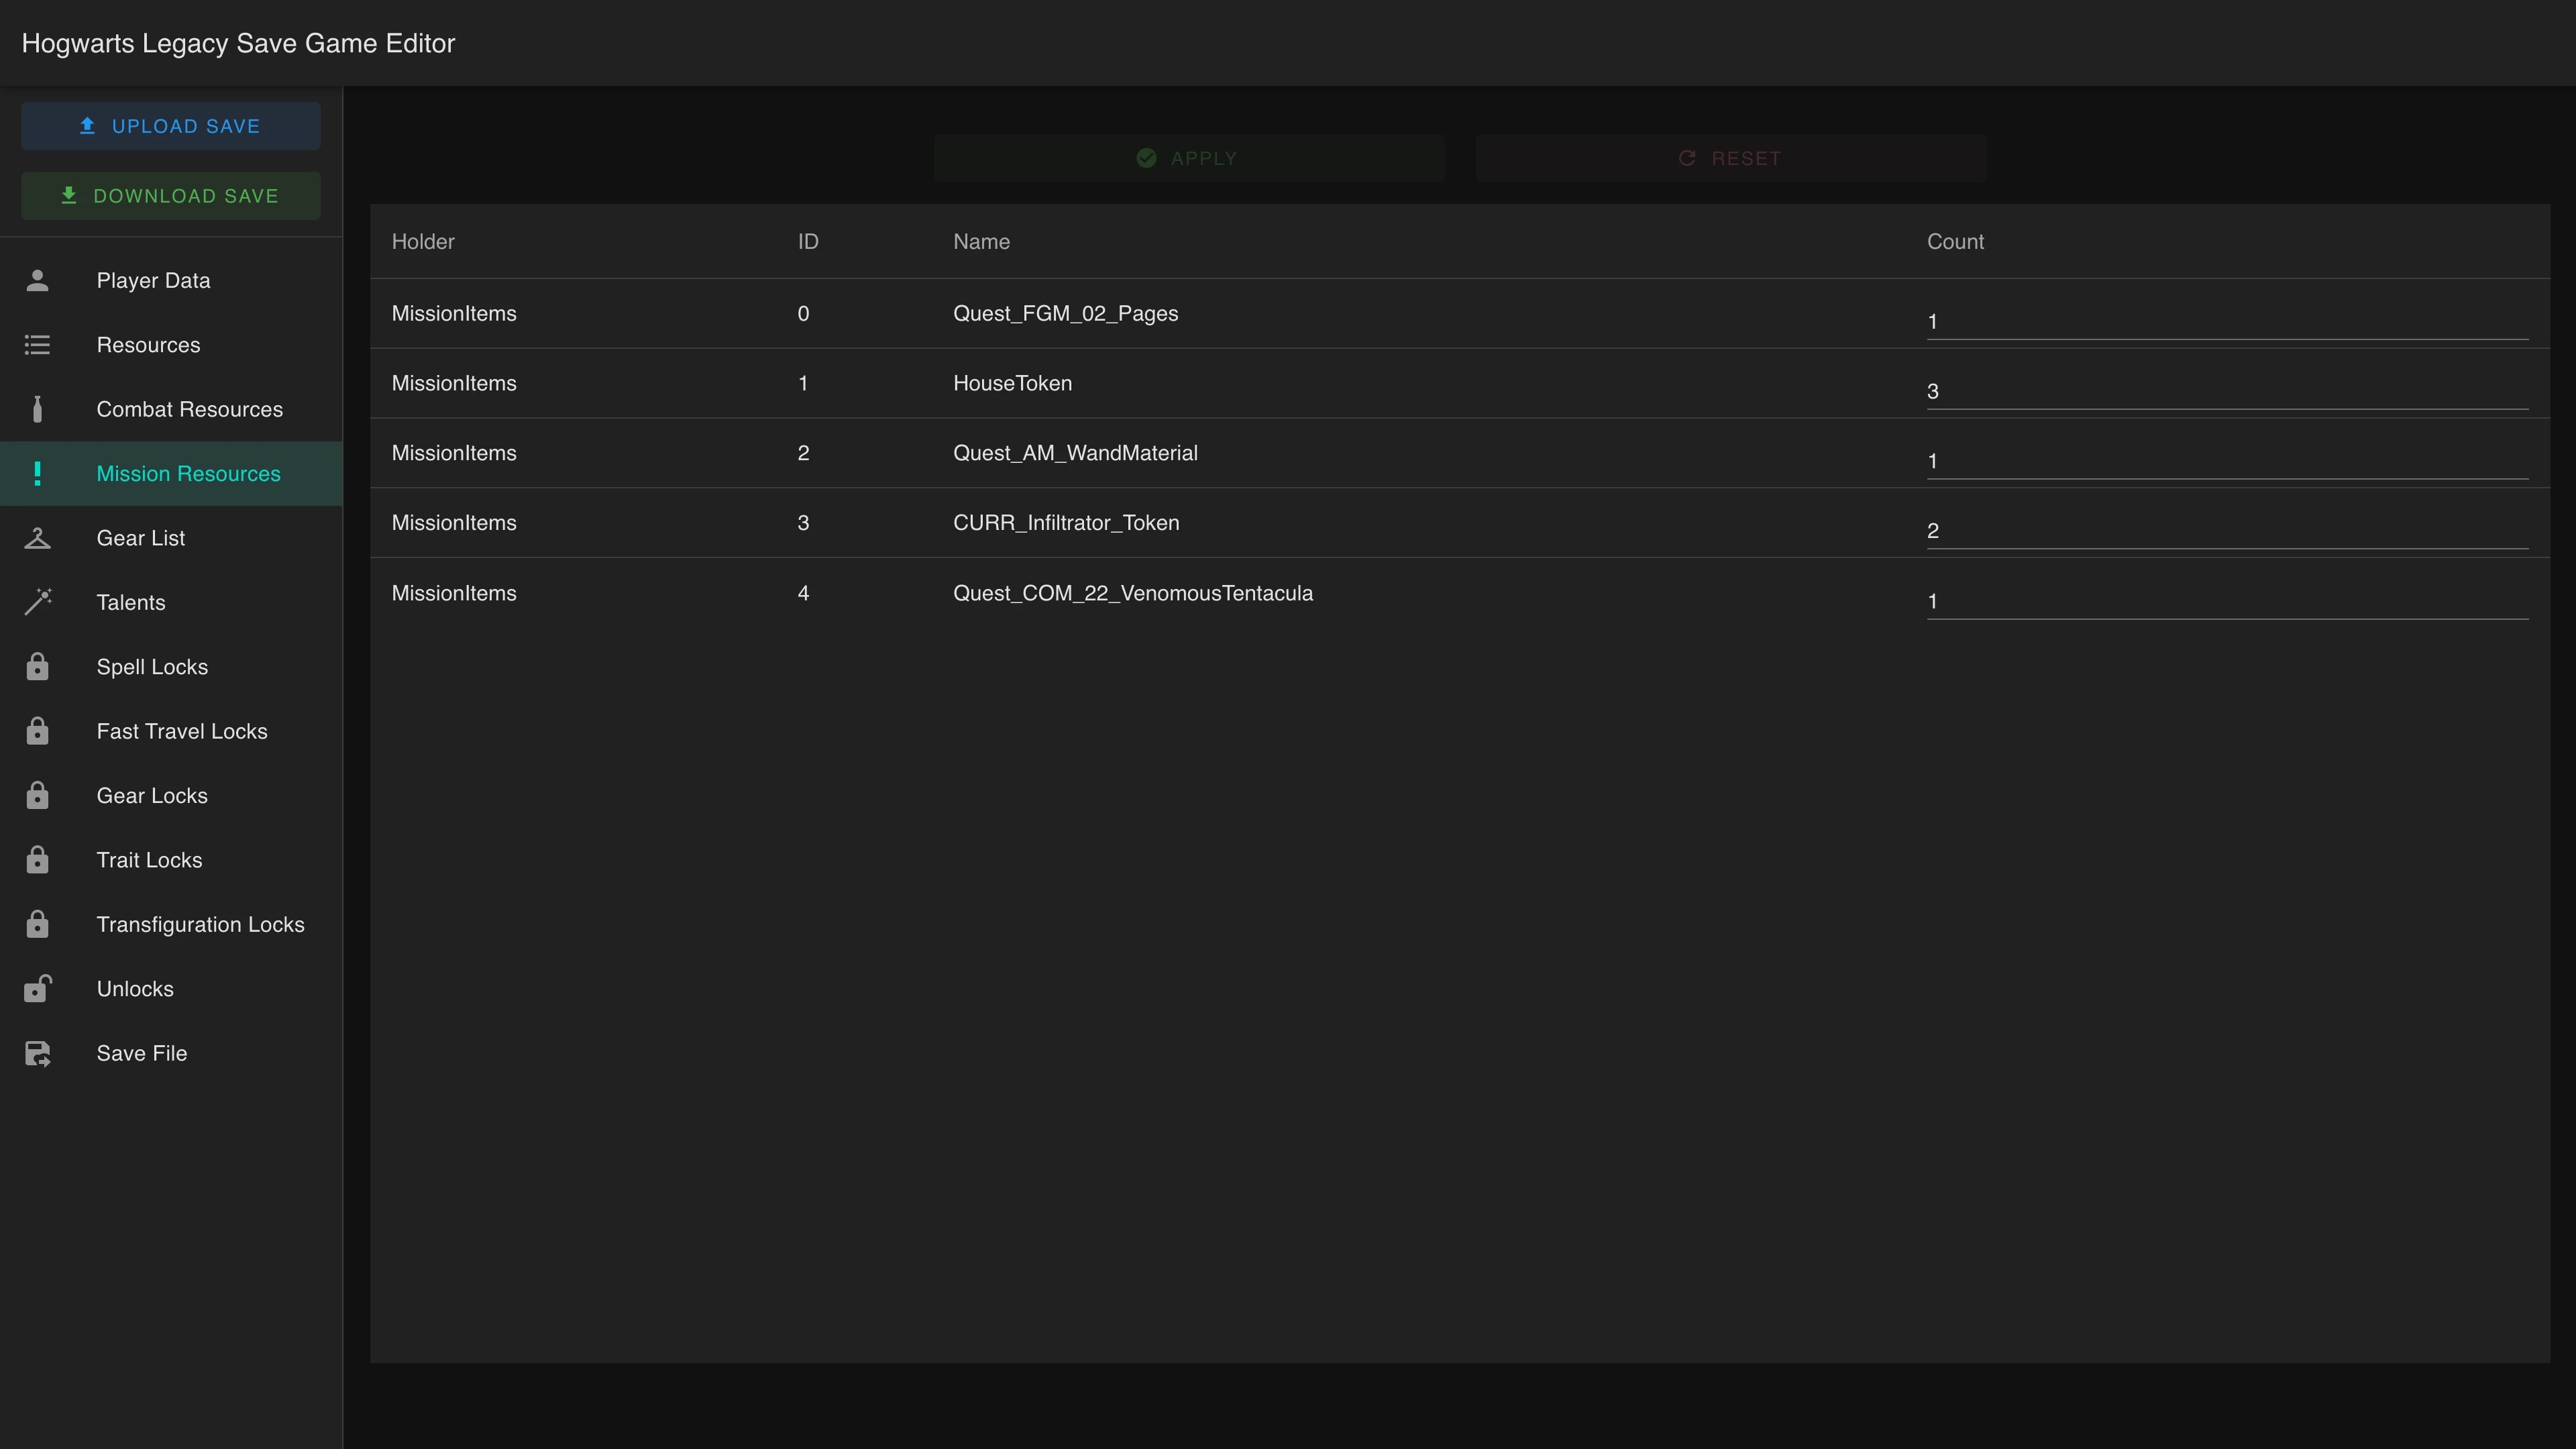Click the Holder column header
Viewport: 2576px width, 1449px height.
click(423, 242)
